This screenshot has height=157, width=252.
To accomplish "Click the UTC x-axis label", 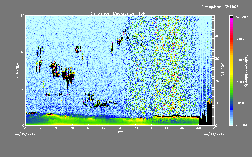I will coord(120,132).
